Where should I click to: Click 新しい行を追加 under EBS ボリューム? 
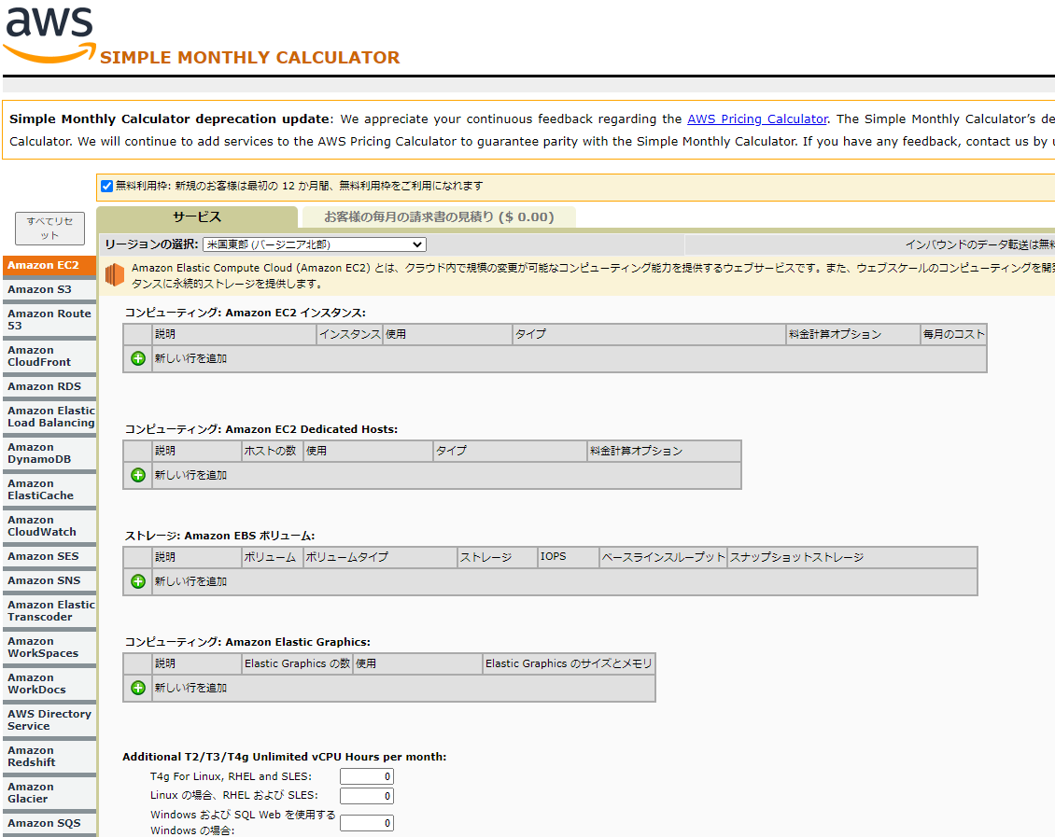coord(190,581)
